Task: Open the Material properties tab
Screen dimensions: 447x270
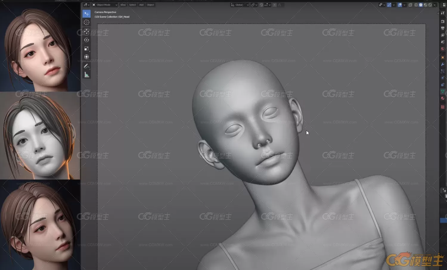Action: point(443,98)
